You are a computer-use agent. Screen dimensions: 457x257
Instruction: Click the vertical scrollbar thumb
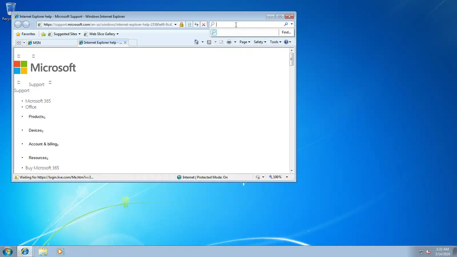point(291,59)
